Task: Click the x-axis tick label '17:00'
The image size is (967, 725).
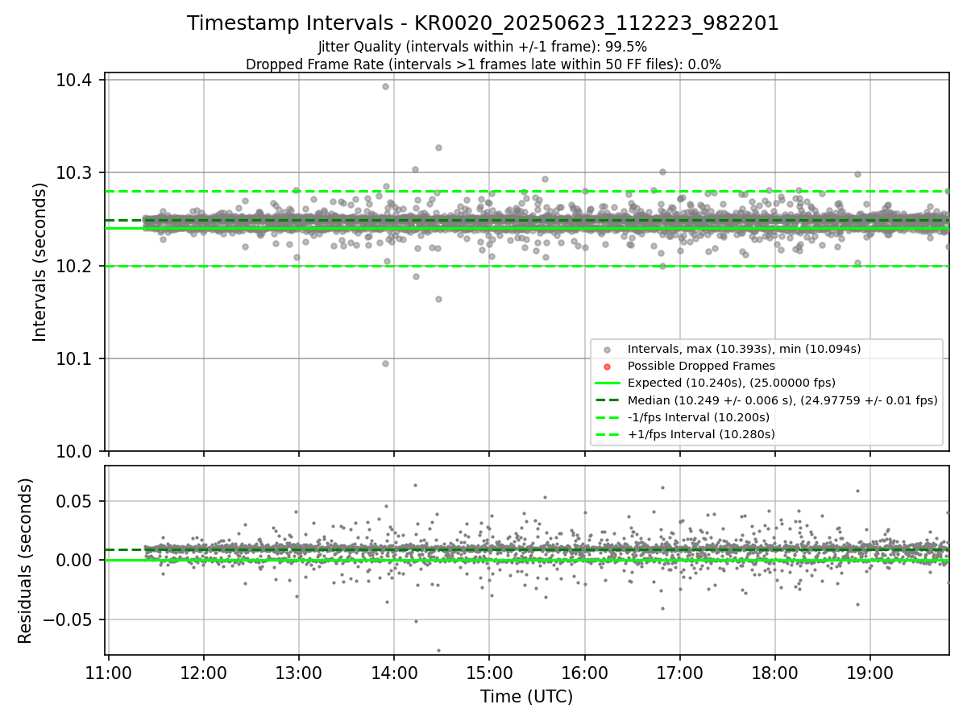Action: (680, 671)
